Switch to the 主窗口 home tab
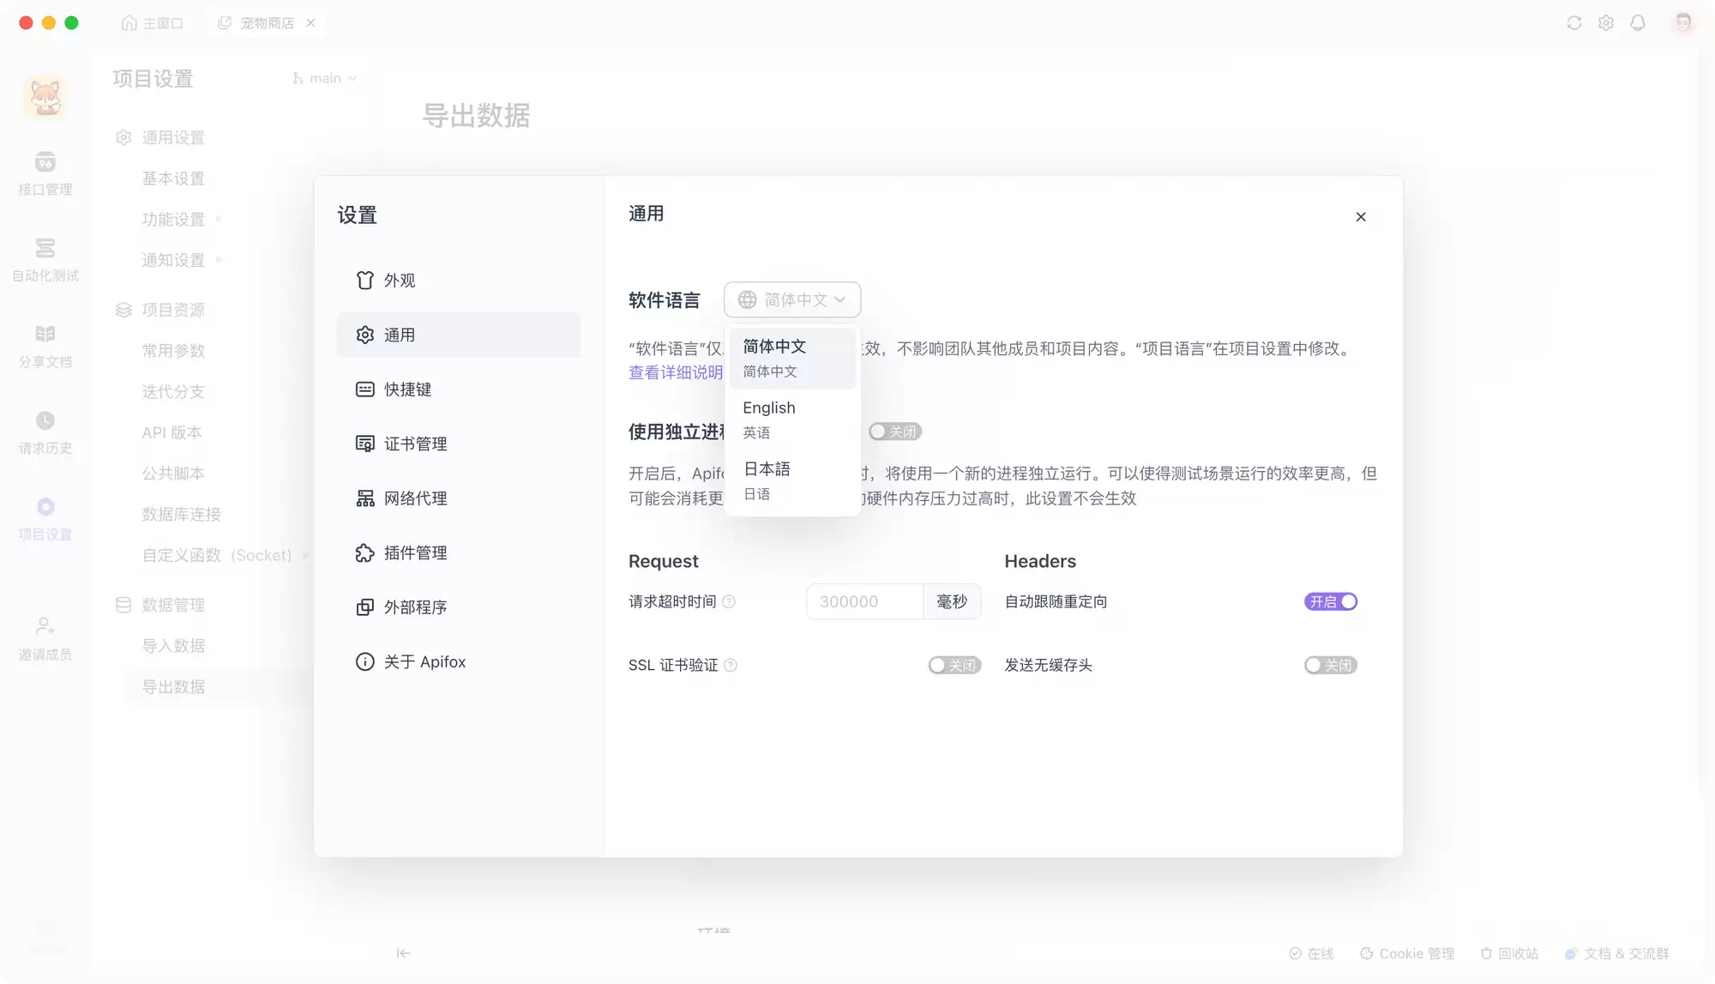The image size is (1715, 984). [153, 23]
